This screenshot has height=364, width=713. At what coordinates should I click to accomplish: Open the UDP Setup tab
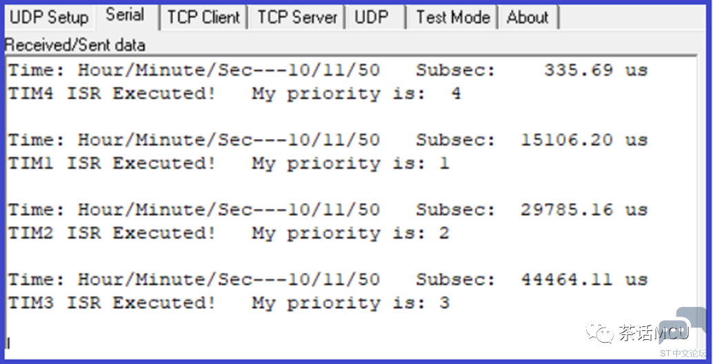pos(49,17)
